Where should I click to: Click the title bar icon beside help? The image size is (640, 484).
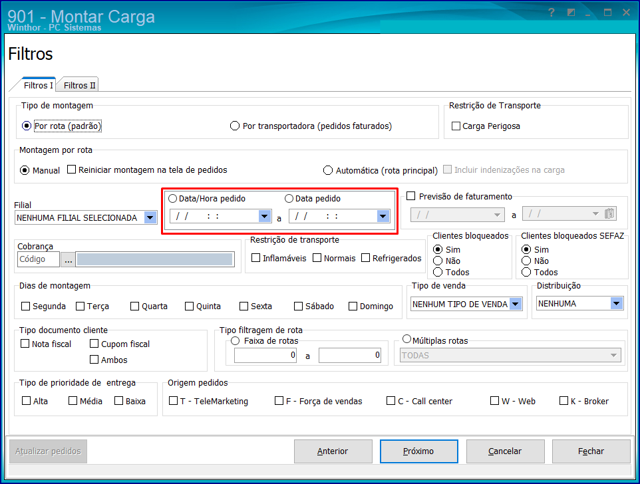tap(571, 13)
